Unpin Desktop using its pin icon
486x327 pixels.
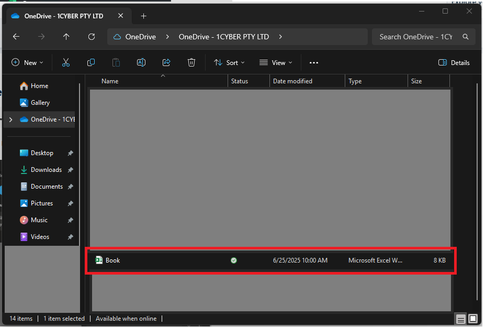70,153
